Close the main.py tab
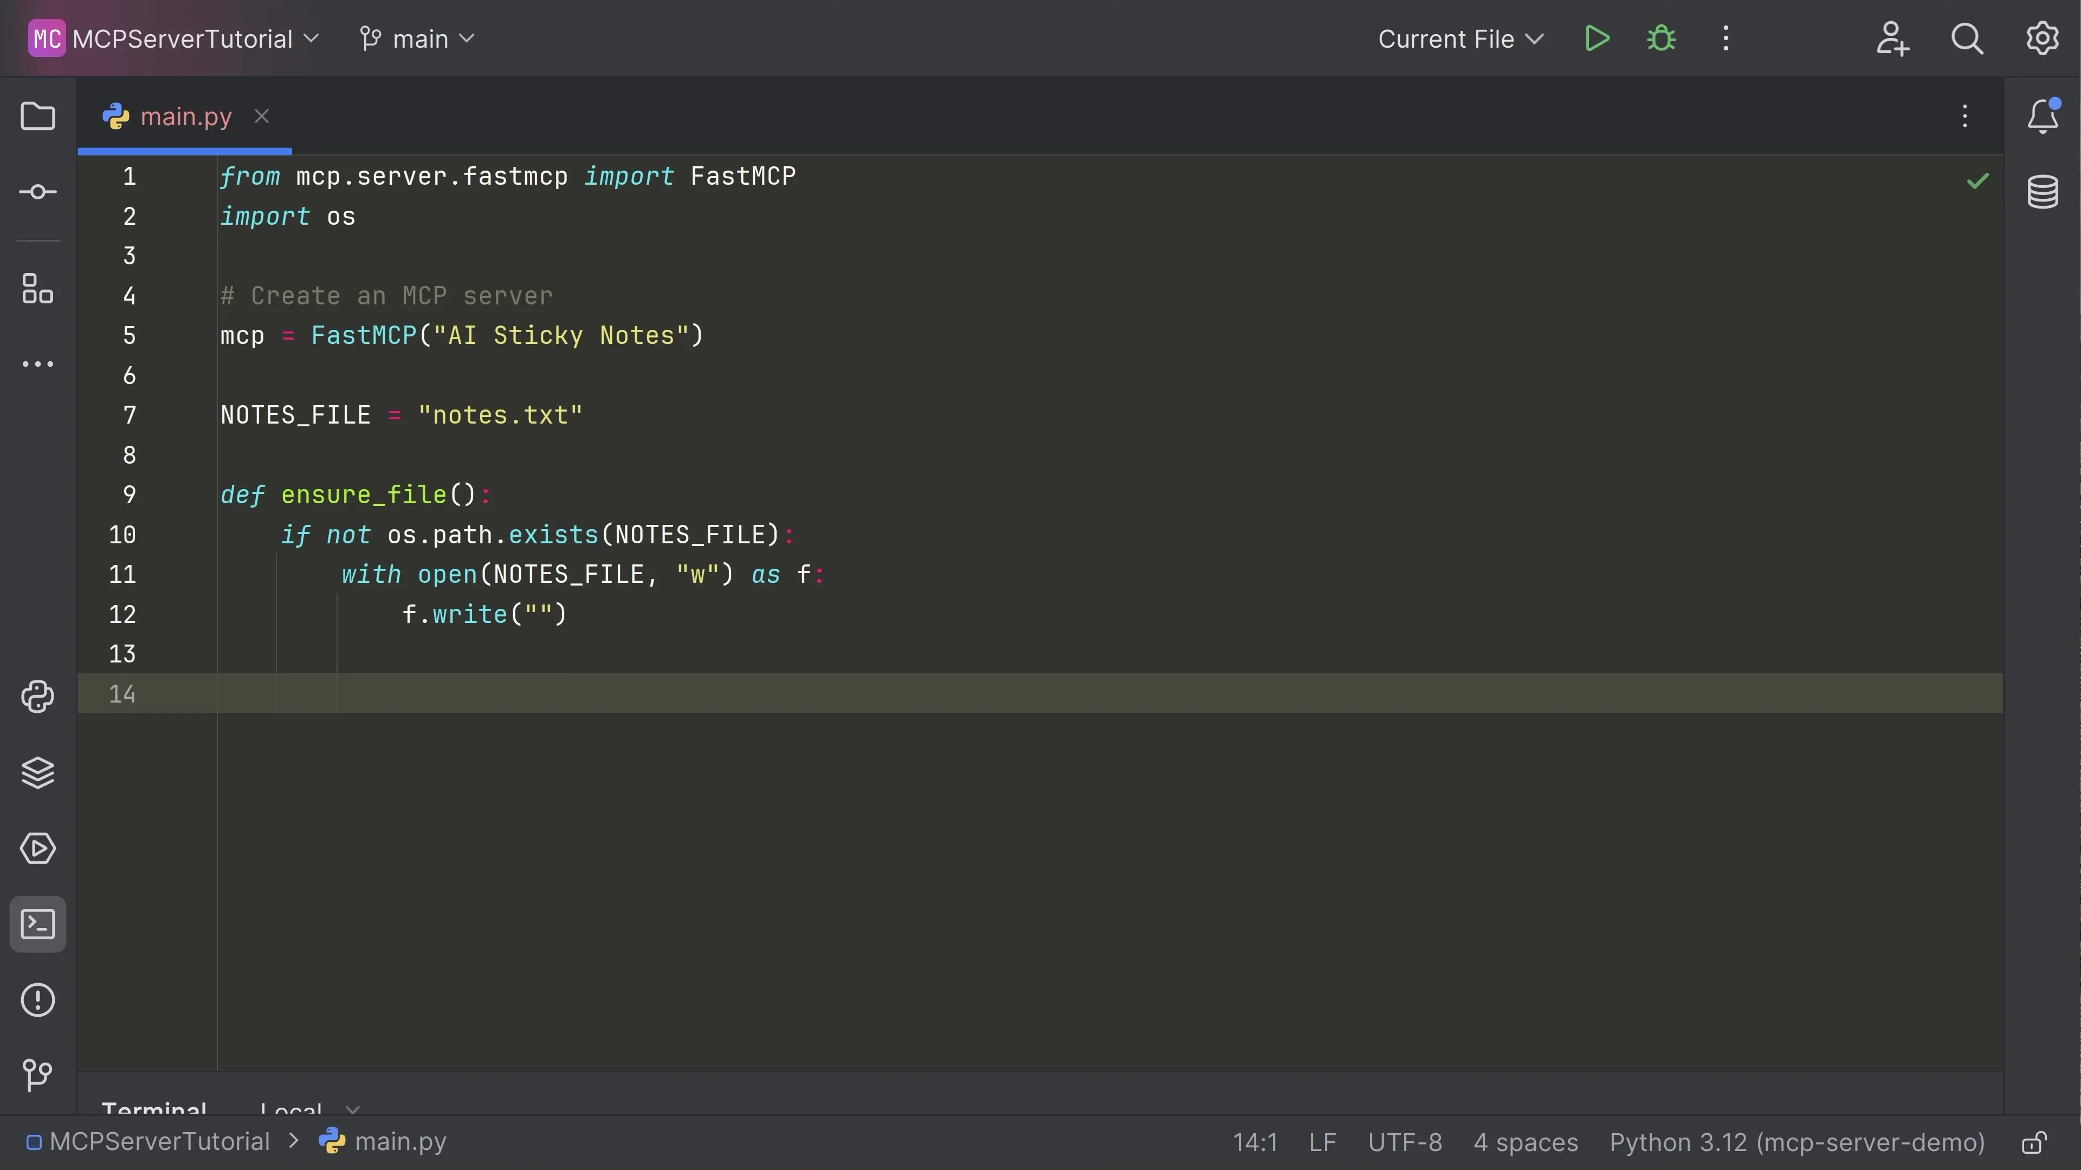 (x=261, y=116)
